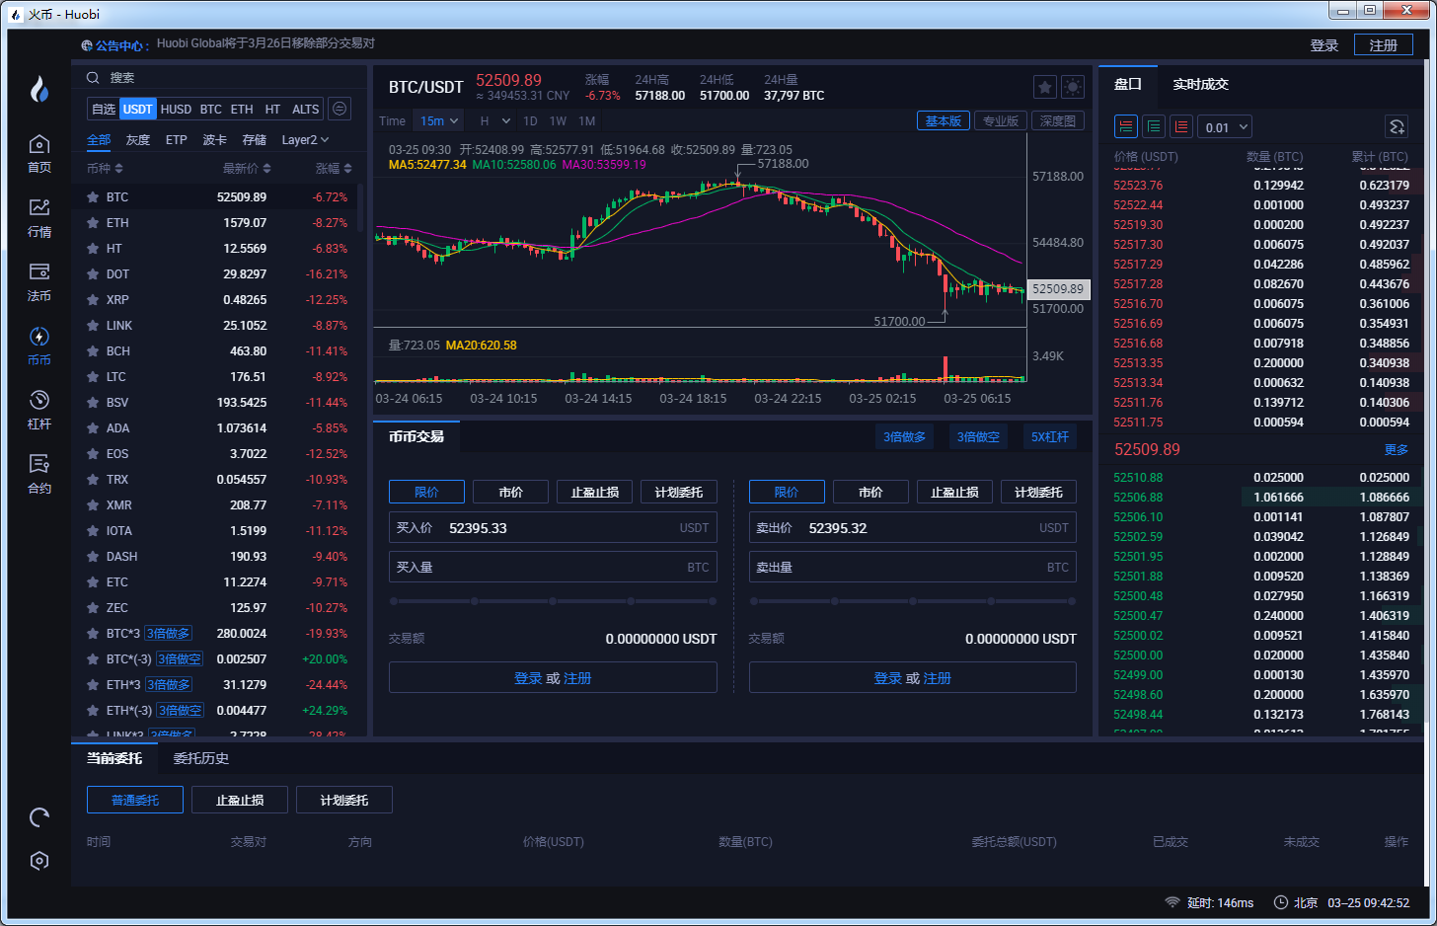Switch chart to 深度图 depth view
The width and height of the screenshot is (1437, 926).
coord(1058,120)
